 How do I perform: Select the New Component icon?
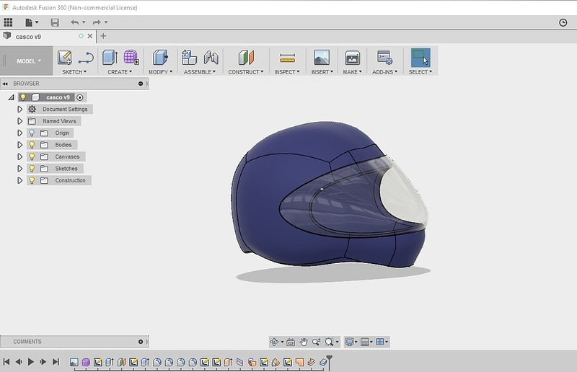(x=189, y=58)
